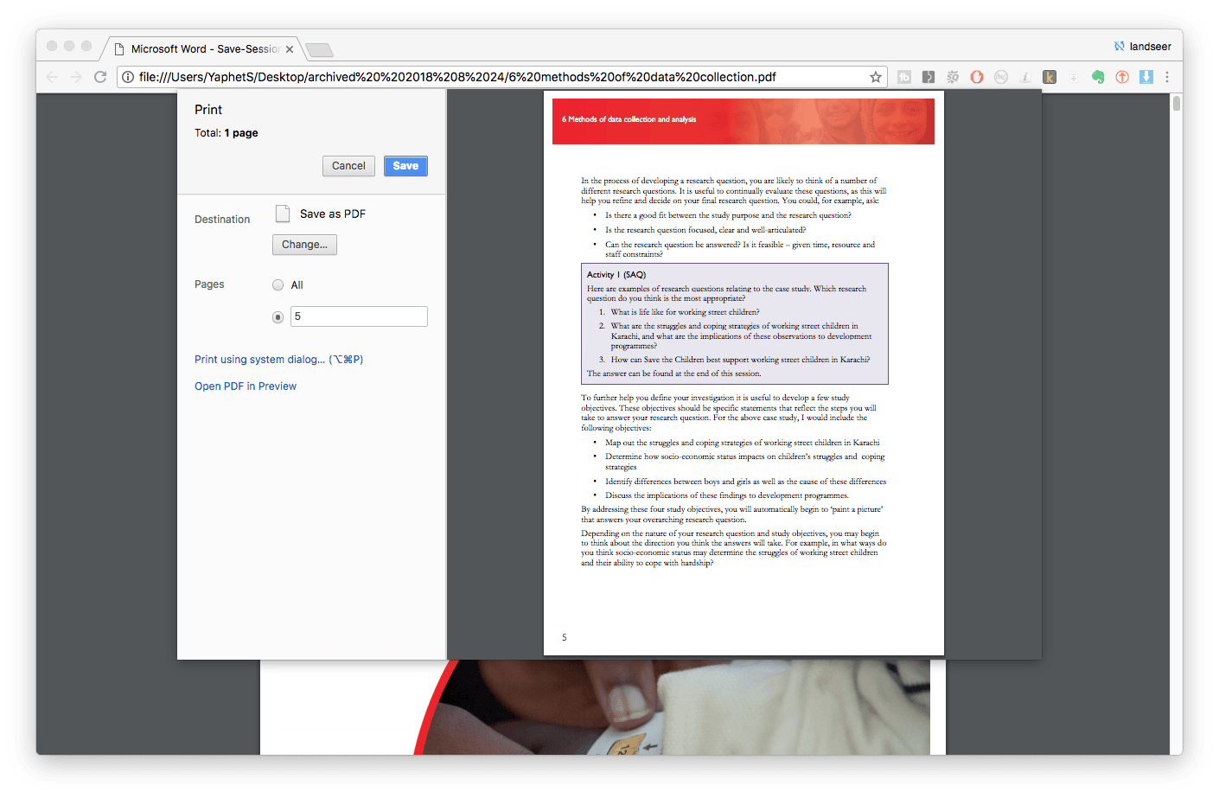Open the 'k' Keepa extension

pyautogui.click(x=1049, y=77)
